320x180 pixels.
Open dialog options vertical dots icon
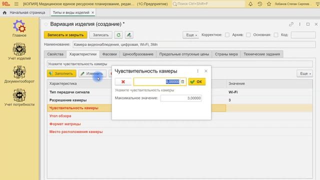point(197,71)
